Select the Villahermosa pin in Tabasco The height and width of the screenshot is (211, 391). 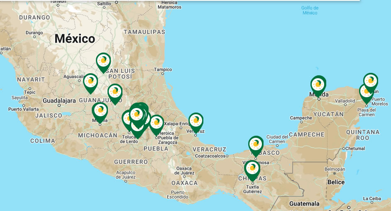point(256,146)
